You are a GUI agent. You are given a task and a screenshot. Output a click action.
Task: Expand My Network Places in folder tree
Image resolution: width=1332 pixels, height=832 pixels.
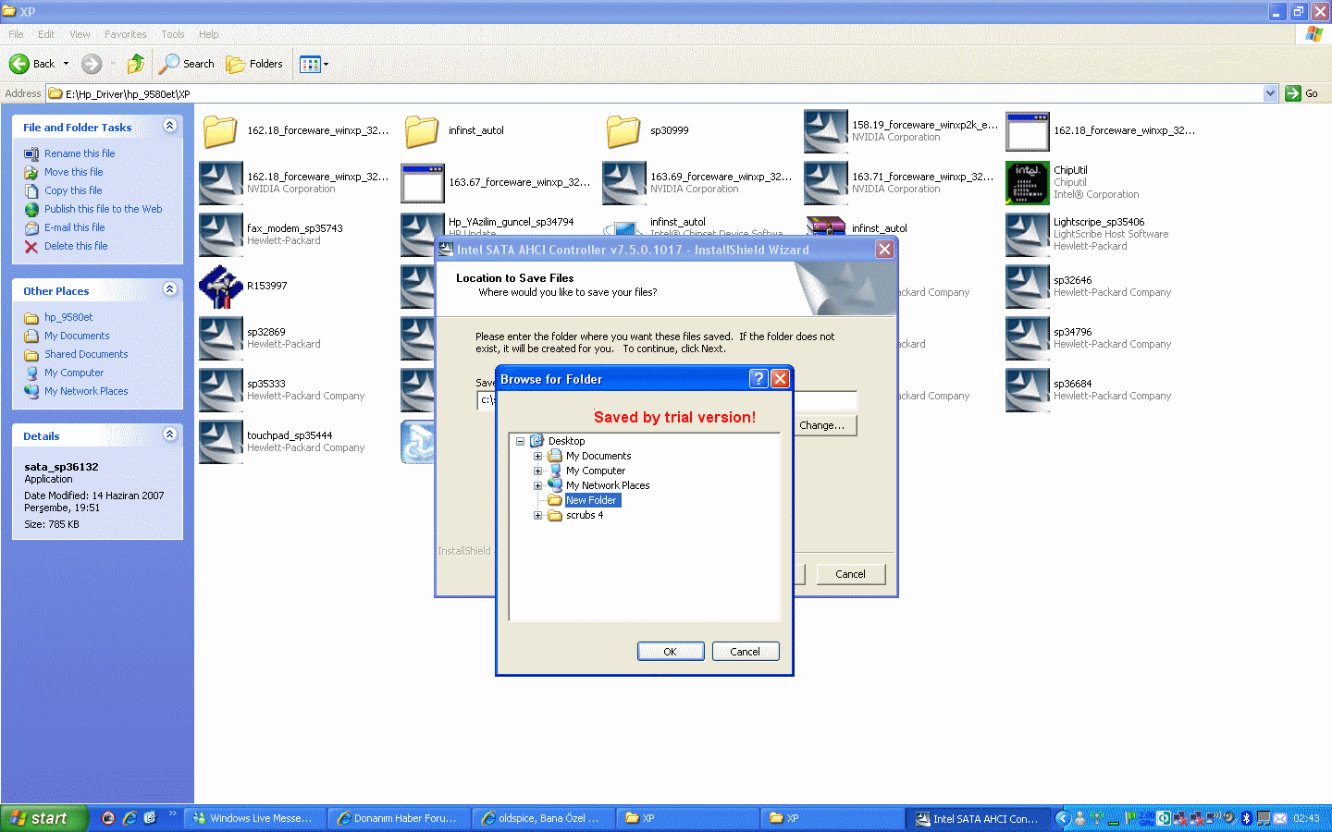537,485
